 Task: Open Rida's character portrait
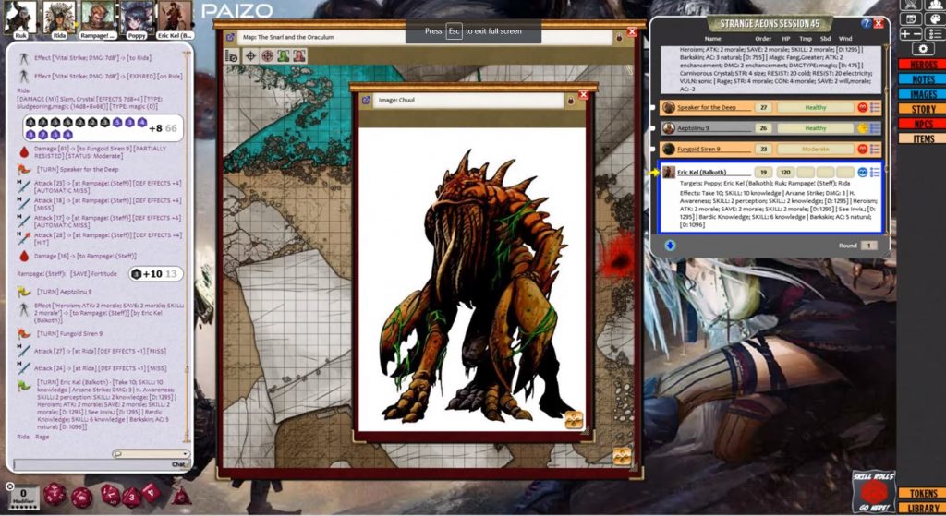click(59, 17)
